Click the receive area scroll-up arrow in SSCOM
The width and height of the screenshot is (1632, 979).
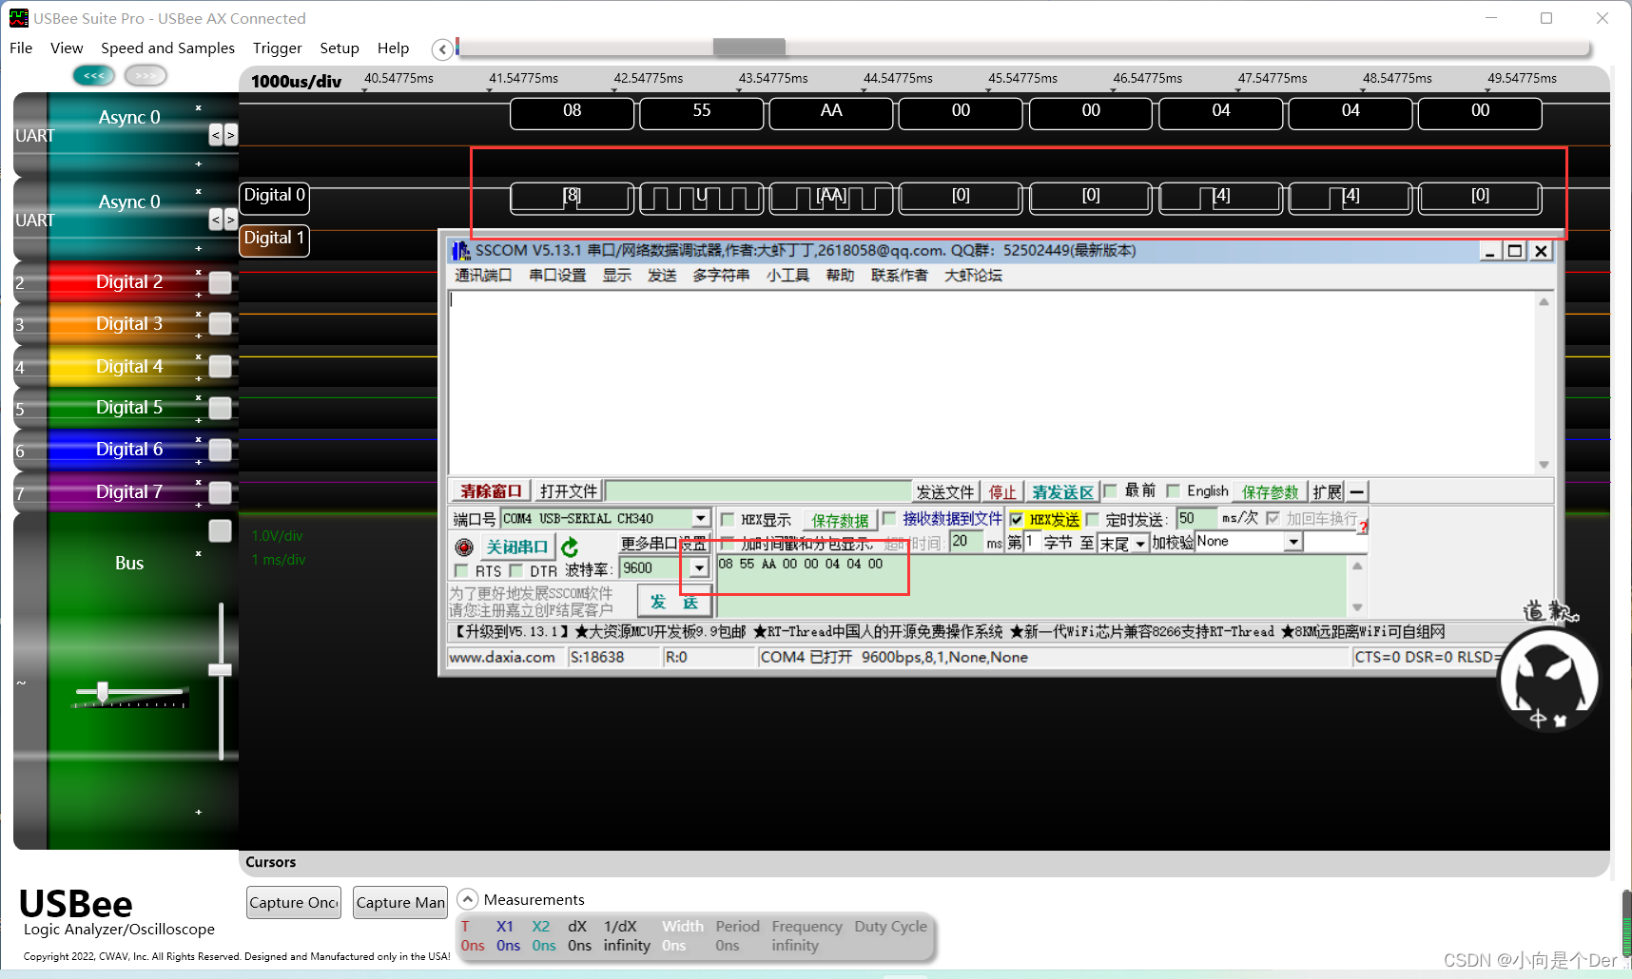point(1544,302)
